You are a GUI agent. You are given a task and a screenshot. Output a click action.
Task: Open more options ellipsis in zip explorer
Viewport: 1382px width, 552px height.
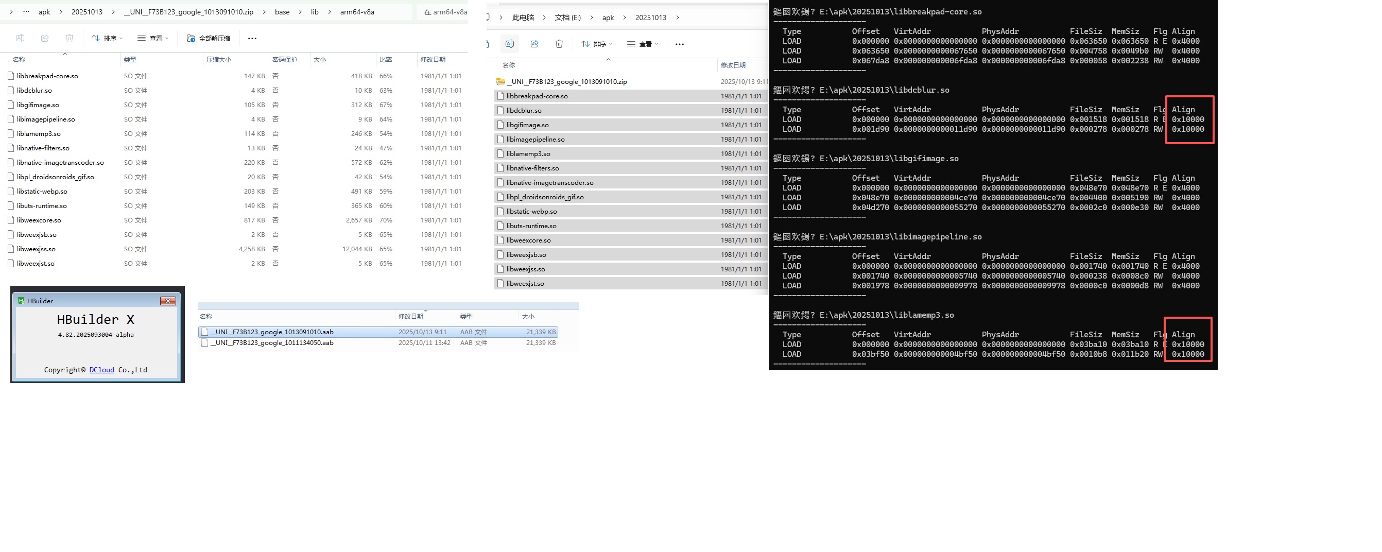click(x=252, y=39)
